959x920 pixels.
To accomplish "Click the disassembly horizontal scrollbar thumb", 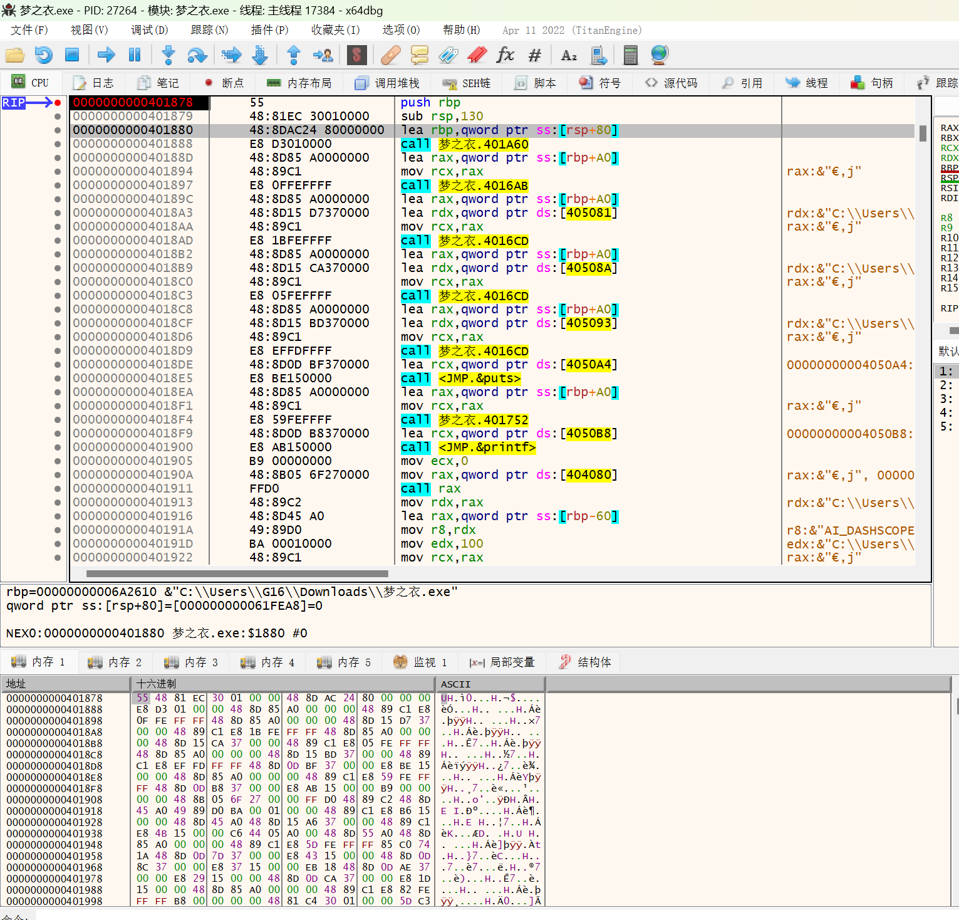I will 237,573.
